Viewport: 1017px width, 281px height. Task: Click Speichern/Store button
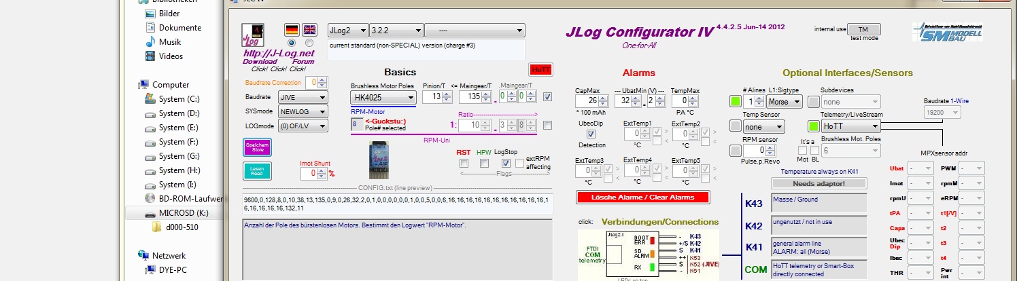click(x=256, y=148)
